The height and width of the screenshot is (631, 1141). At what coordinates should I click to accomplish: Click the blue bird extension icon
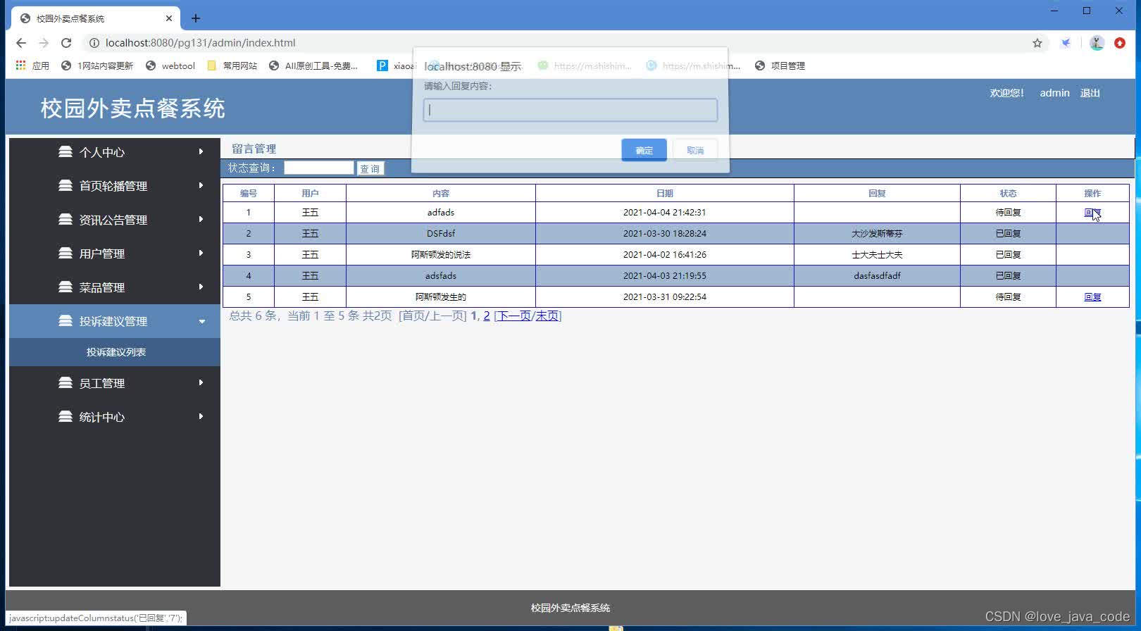(1066, 43)
